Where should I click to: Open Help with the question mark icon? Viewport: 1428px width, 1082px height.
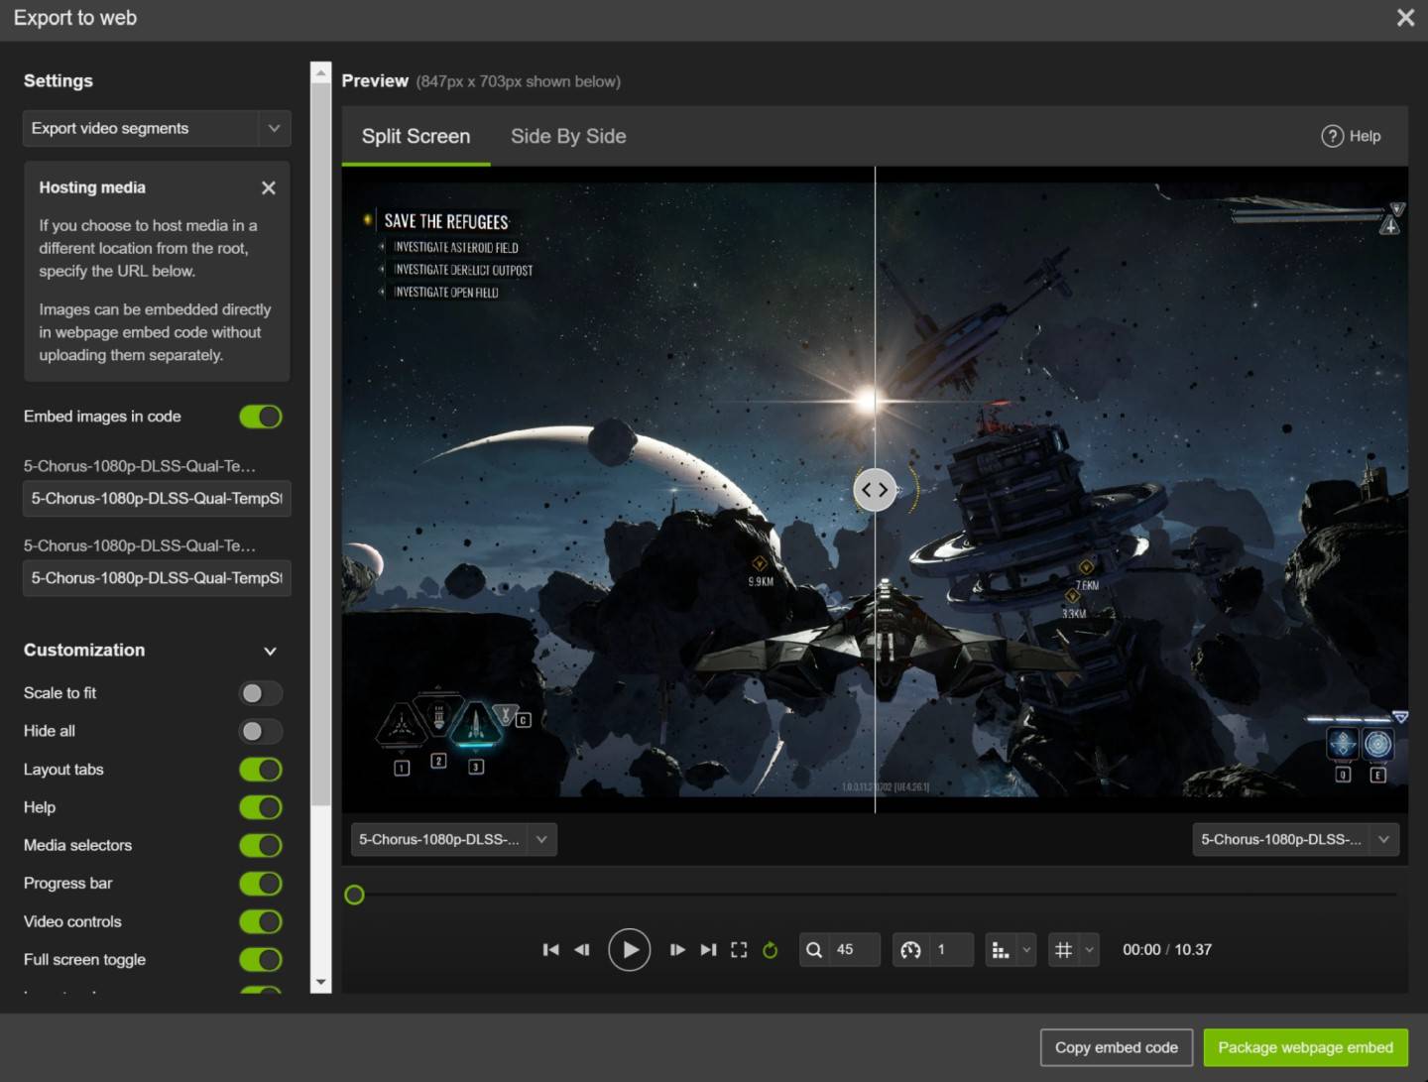point(1332,137)
